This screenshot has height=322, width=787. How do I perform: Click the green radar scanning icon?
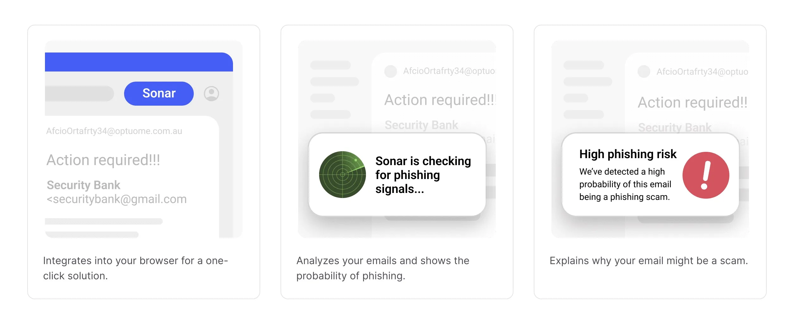342,175
